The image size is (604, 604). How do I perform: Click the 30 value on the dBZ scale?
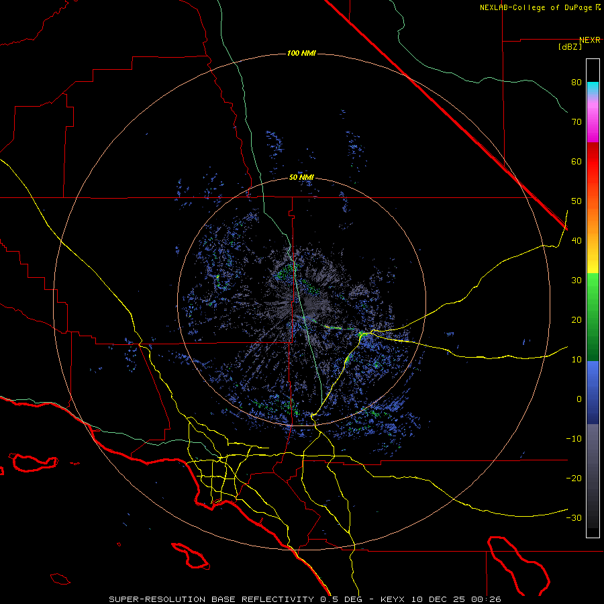[x=576, y=281]
